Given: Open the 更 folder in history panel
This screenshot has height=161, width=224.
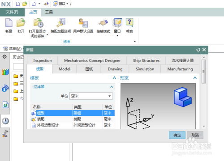Looking at the screenshot, I should [x=18, y=76].
